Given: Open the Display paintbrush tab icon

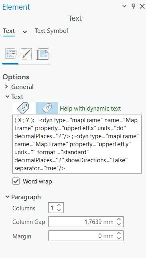Looking at the screenshot, I should click(26, 54).
